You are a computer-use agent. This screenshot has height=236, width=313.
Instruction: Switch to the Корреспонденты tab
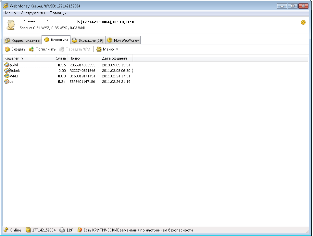22,40
